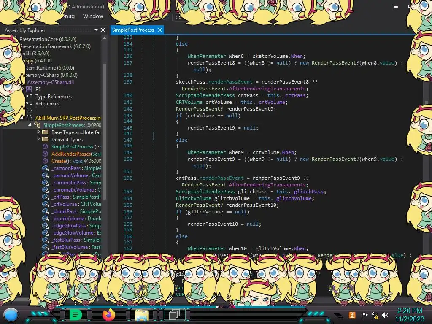Image resolution: width=432 pixels, height=324 pixels.
Task: Open the Action Center flag tray icon
Action: point(364,315)
